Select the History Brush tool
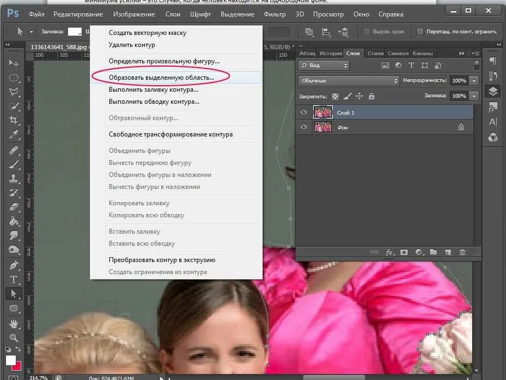The width and height of the screenshot is (506, 380). 14,193
